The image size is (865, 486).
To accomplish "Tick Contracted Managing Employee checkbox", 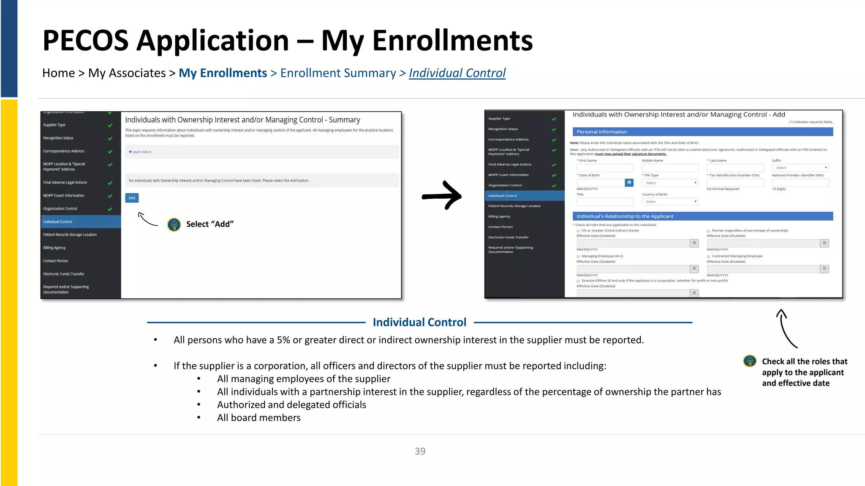I will [x=708, y=256].
